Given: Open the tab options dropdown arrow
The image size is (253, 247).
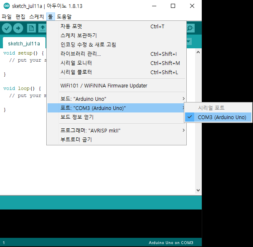Looking at the screenshot, I should 189,41.
